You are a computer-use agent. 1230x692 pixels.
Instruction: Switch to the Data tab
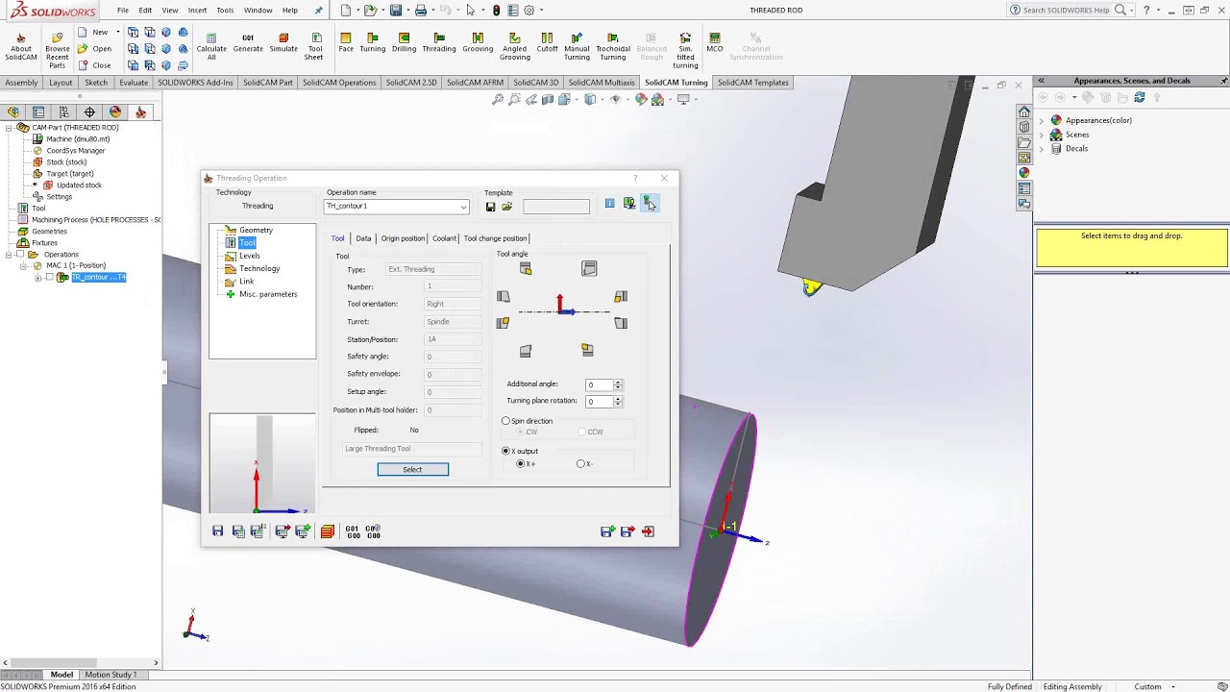click(363, 238)
